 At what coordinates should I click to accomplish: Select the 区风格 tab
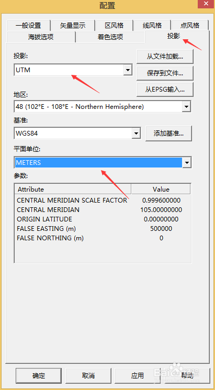pyautogui.click(x=114, y=25)
